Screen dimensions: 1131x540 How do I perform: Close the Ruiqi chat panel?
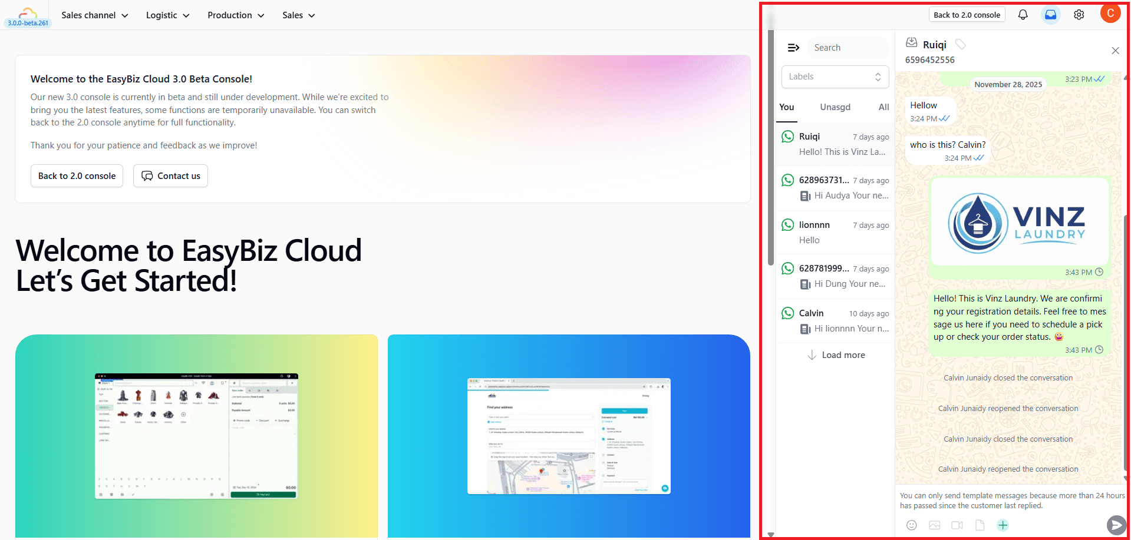[x=1115, y=51]
